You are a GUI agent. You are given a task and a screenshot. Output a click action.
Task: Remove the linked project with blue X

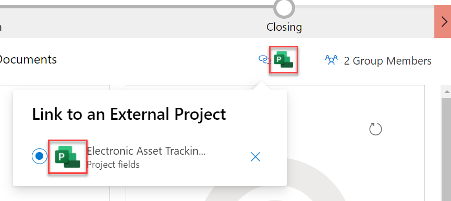[x=255, y=157]
